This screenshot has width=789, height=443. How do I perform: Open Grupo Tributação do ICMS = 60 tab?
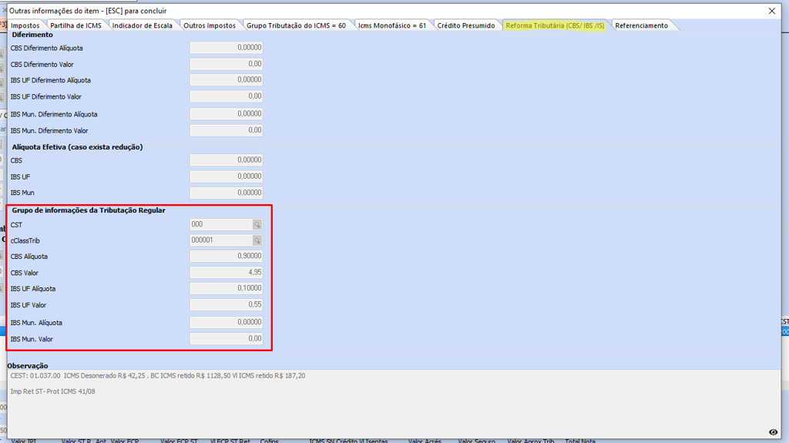[x=296, y=25]
